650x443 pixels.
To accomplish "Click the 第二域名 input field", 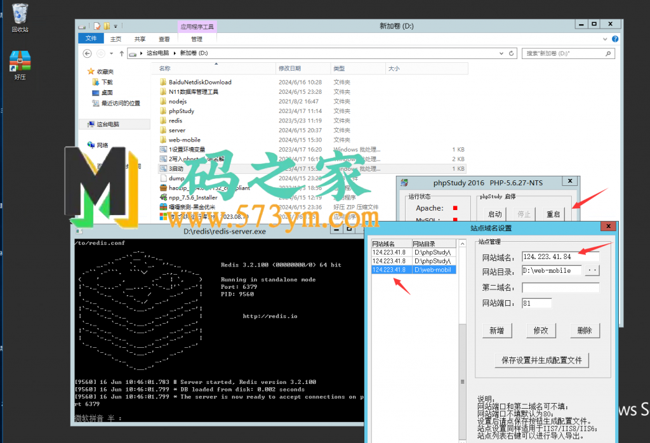I will tap(560, 287).
